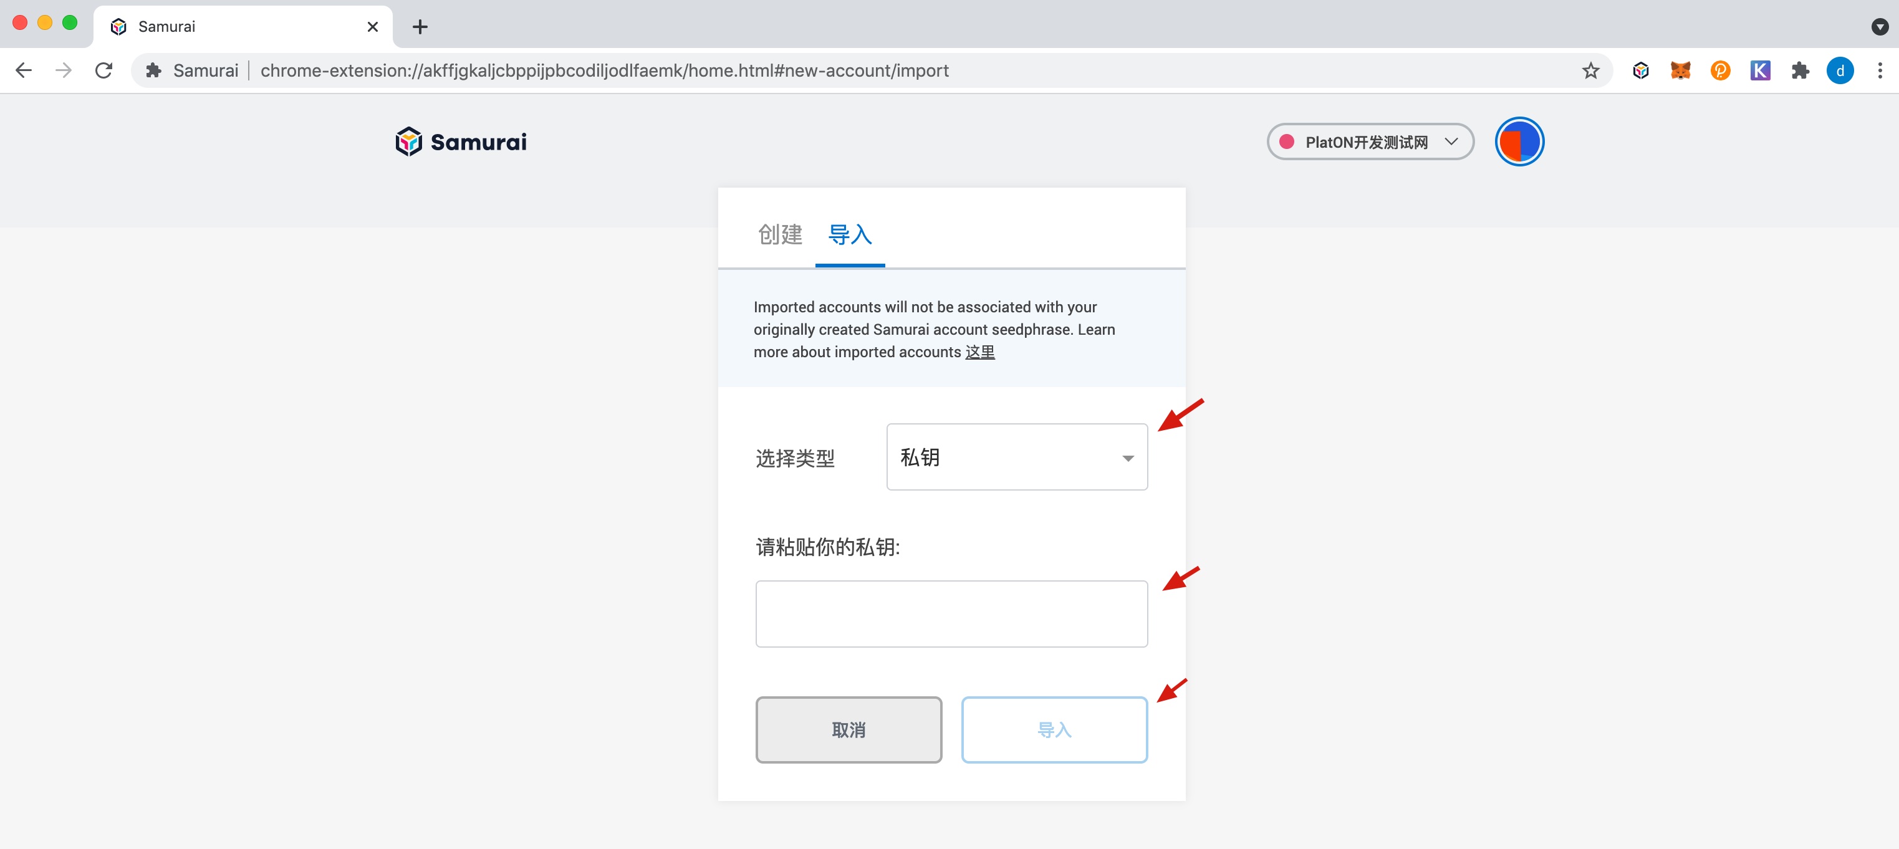This screenshot has width=1899, height=849.
Task: Click the imported accounts notice text
Action: point(934,329)
